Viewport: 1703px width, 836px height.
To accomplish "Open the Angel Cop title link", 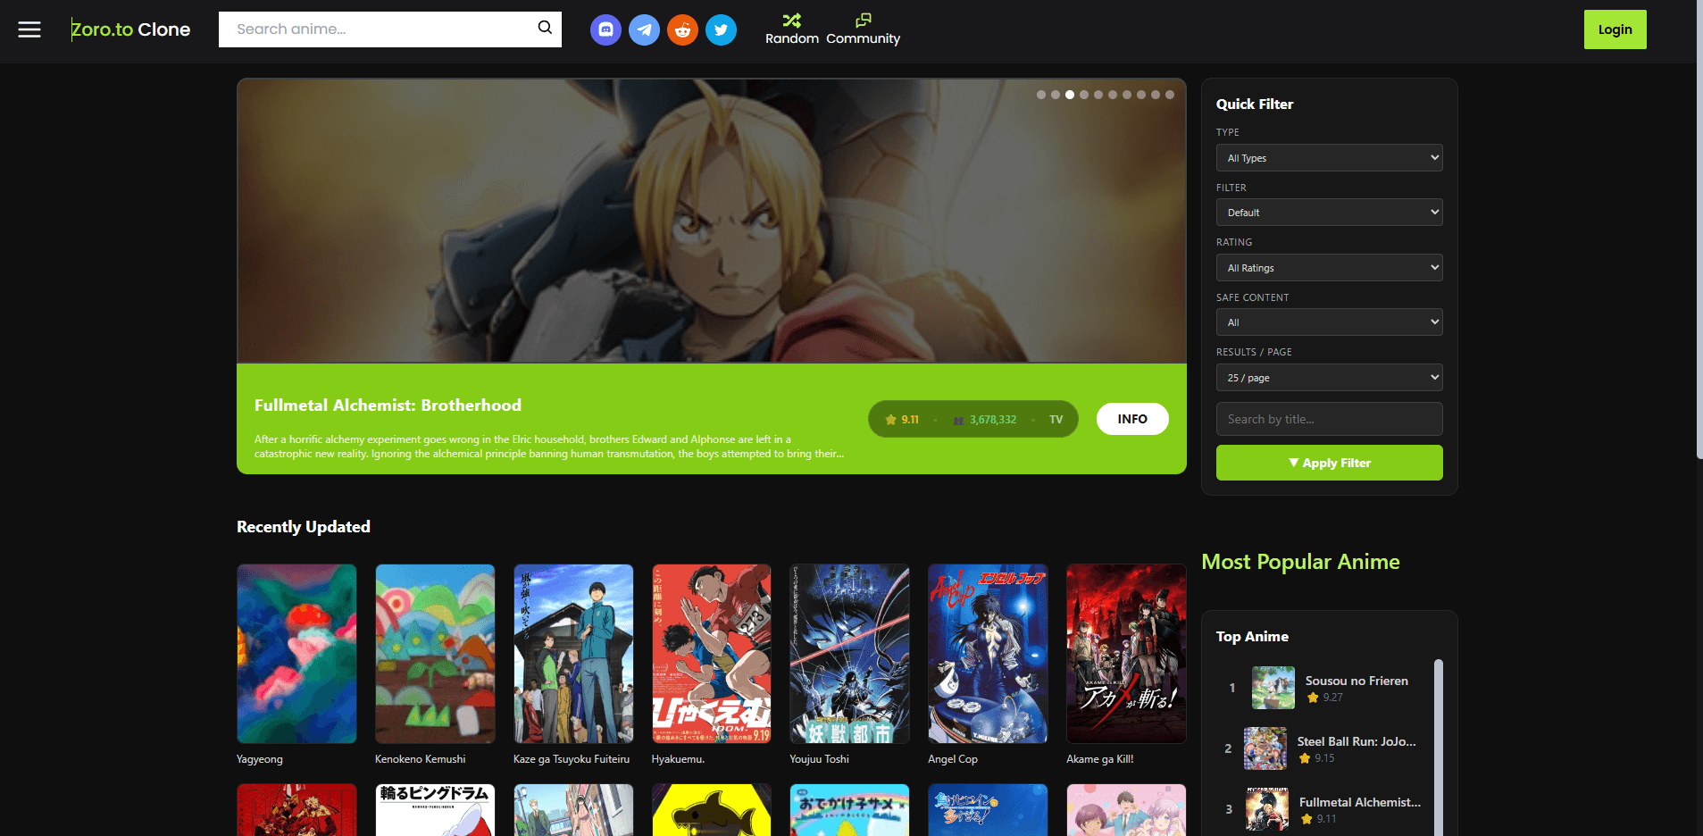I will point(953,759).
